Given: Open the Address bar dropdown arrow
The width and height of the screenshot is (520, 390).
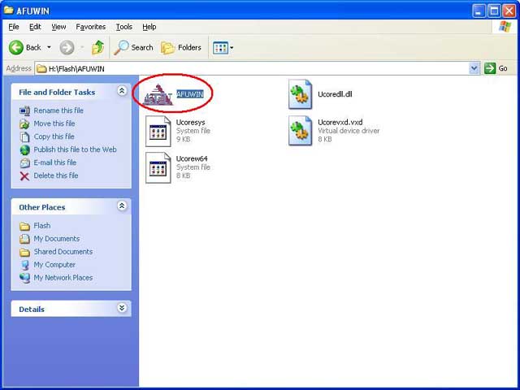Looking at the screenshot, I should click(474, 68).
